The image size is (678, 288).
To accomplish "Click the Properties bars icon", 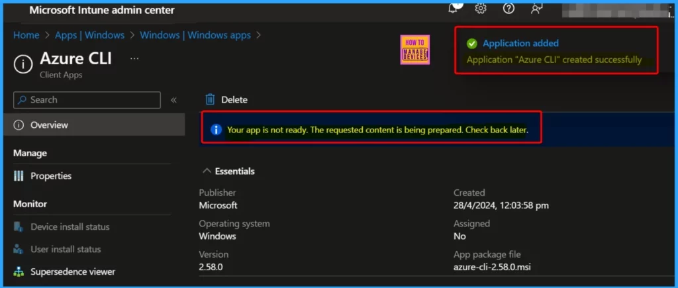I will (x=19, y=176).
